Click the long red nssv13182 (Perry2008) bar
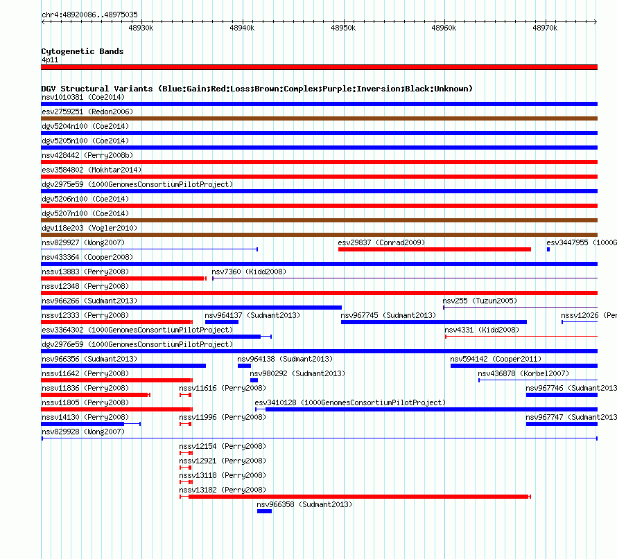 pos(356,497)
